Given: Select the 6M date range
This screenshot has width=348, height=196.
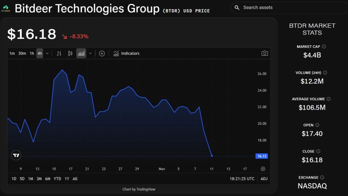Looking at the screenshot, I should click(x=47, y=179).
